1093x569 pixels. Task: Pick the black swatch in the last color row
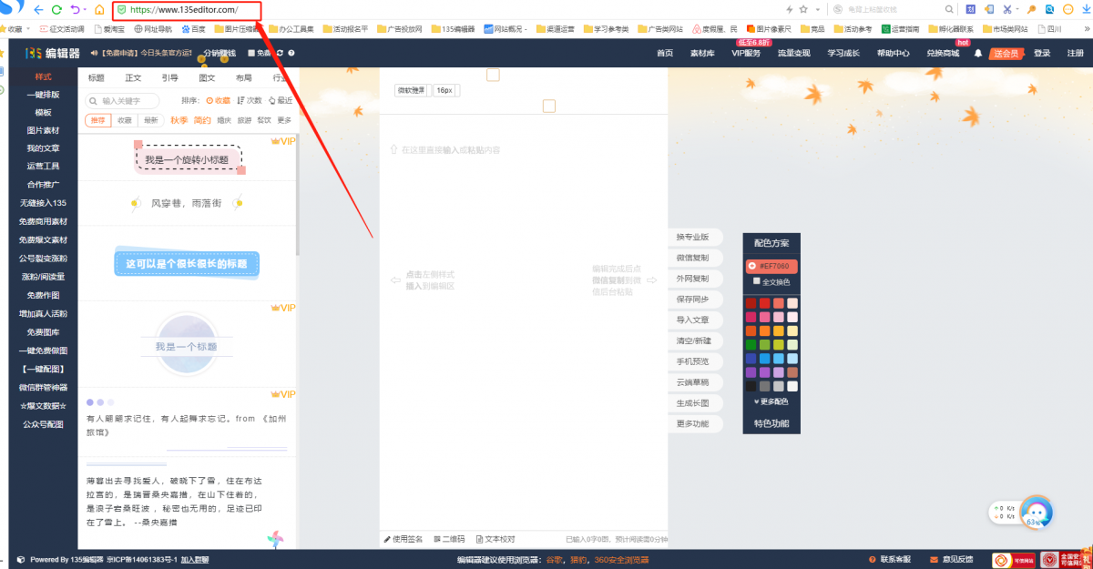(x=751, y=386)
